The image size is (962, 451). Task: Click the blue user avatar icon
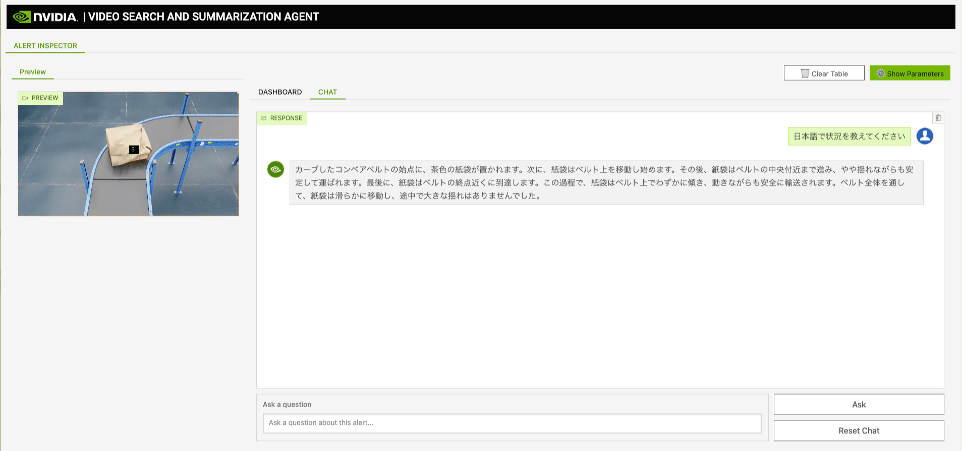tap(925, 136)
